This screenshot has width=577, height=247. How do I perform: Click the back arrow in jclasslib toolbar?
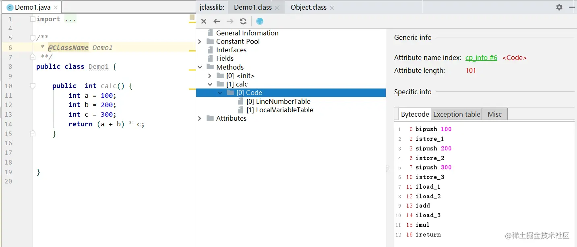point(217,21)
